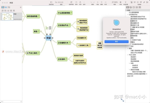Collapse 正在添加节点 in the outline
Screen dimensions: 150x103
tap(128, 15)
